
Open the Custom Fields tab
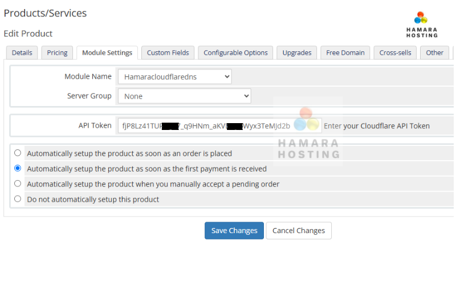click(168, 52)
